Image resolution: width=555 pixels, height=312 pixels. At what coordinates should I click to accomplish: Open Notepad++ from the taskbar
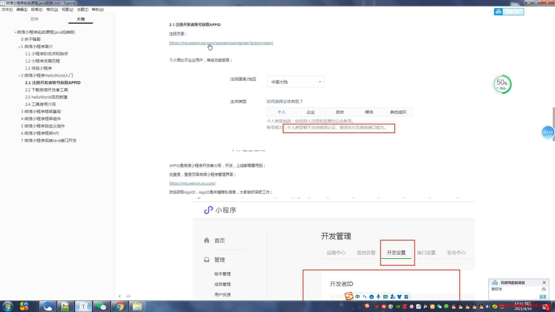65,306
